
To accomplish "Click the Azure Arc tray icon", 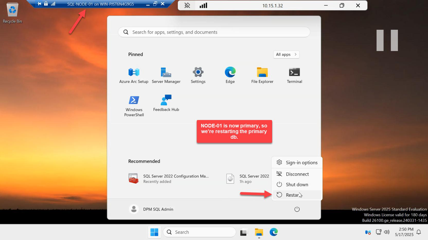I will point(368,232).
